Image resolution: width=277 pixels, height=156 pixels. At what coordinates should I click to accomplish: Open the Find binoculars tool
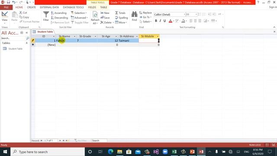coord(134,16)
